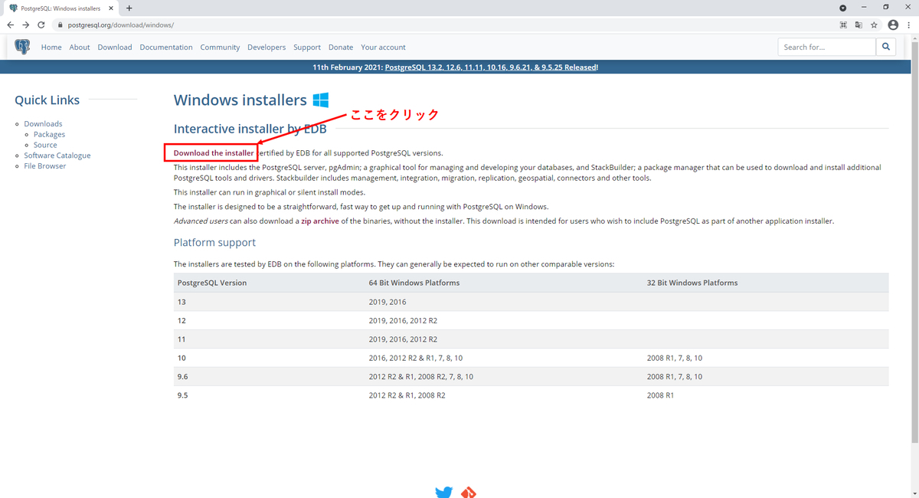Click the browser forward arrow
The width and height of the screenshot is (919, 498).
click(x=26, y=25)
